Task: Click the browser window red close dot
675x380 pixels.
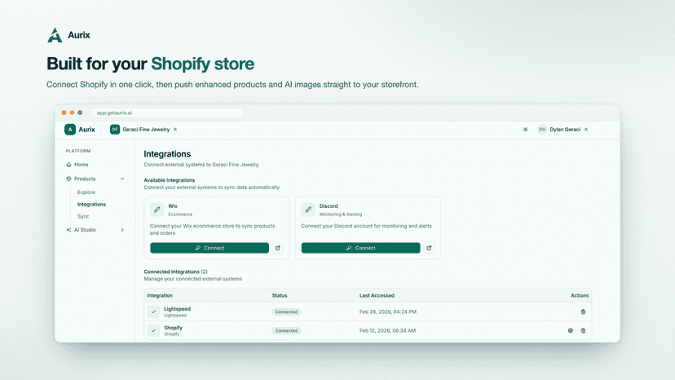Action: pos(64,113)
